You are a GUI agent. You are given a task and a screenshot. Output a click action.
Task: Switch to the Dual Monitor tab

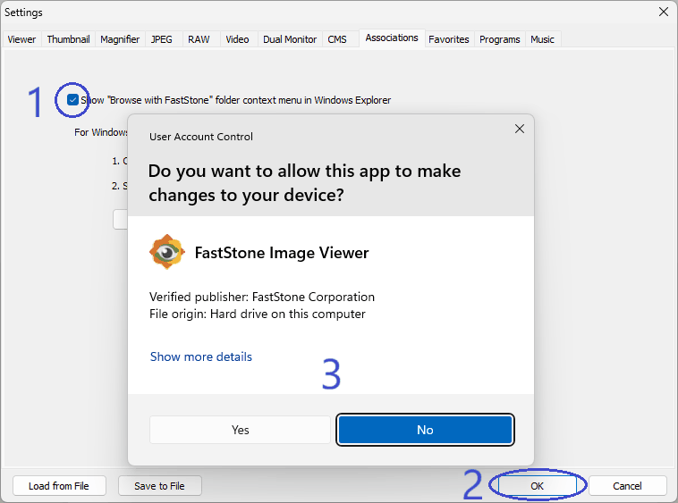click(290, 39)
